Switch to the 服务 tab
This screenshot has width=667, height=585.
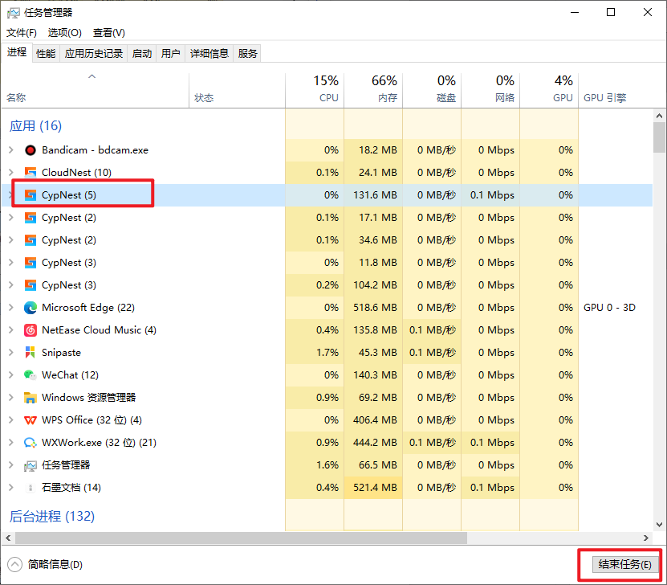(247, 54)
